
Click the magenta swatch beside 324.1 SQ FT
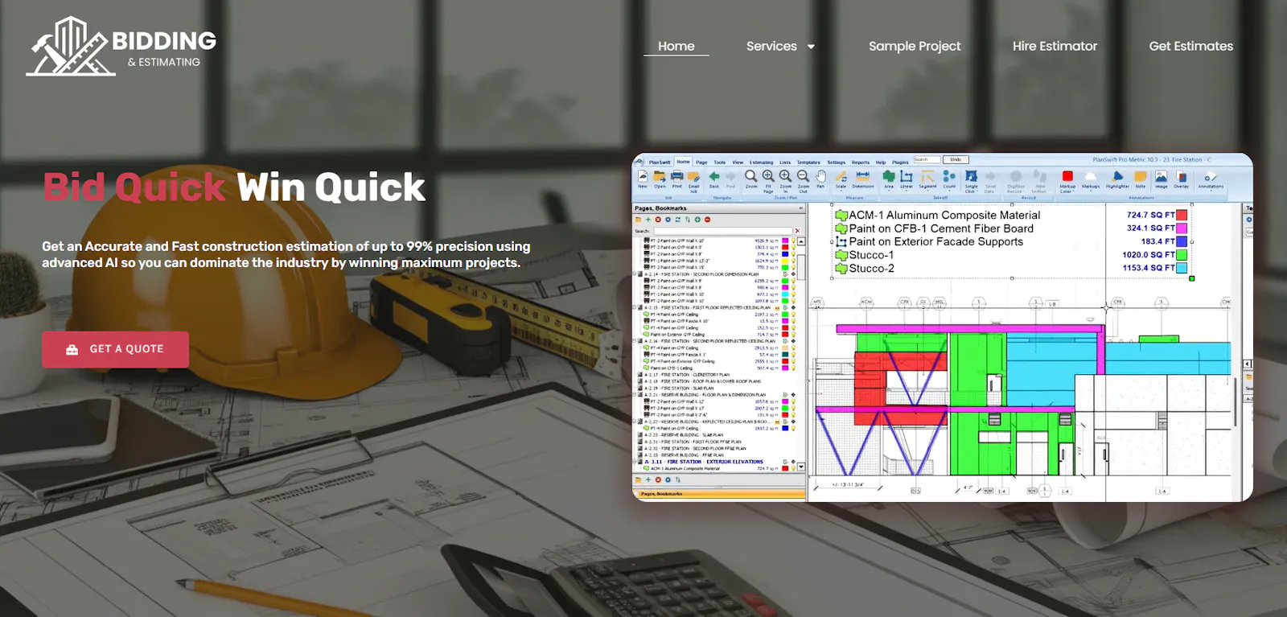(1182, 228)
